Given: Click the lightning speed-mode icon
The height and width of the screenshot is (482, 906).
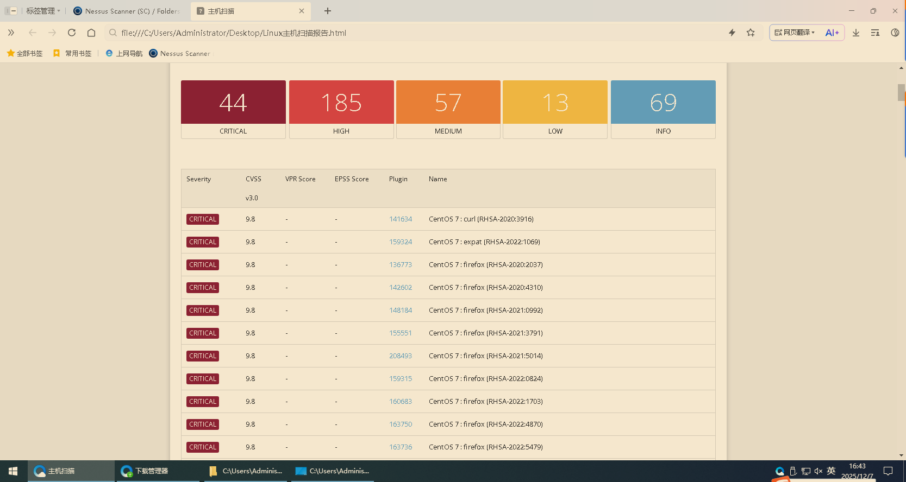Looking at the screenshot, I should pos(732,33).
